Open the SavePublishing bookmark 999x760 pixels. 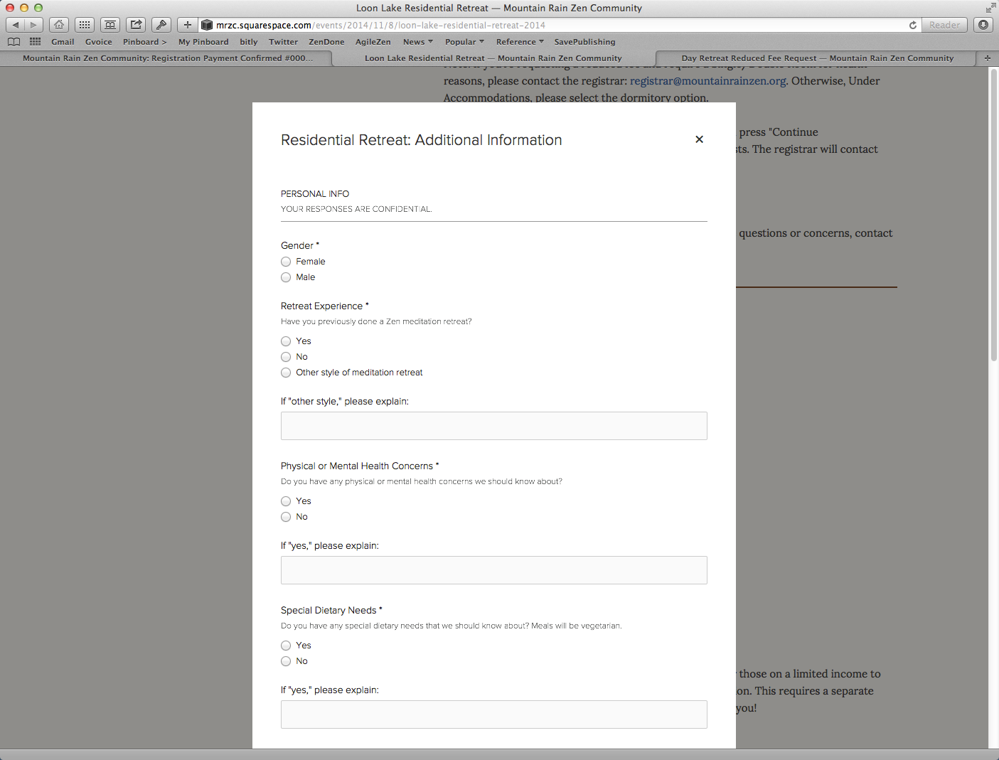[x=584, y=42]
